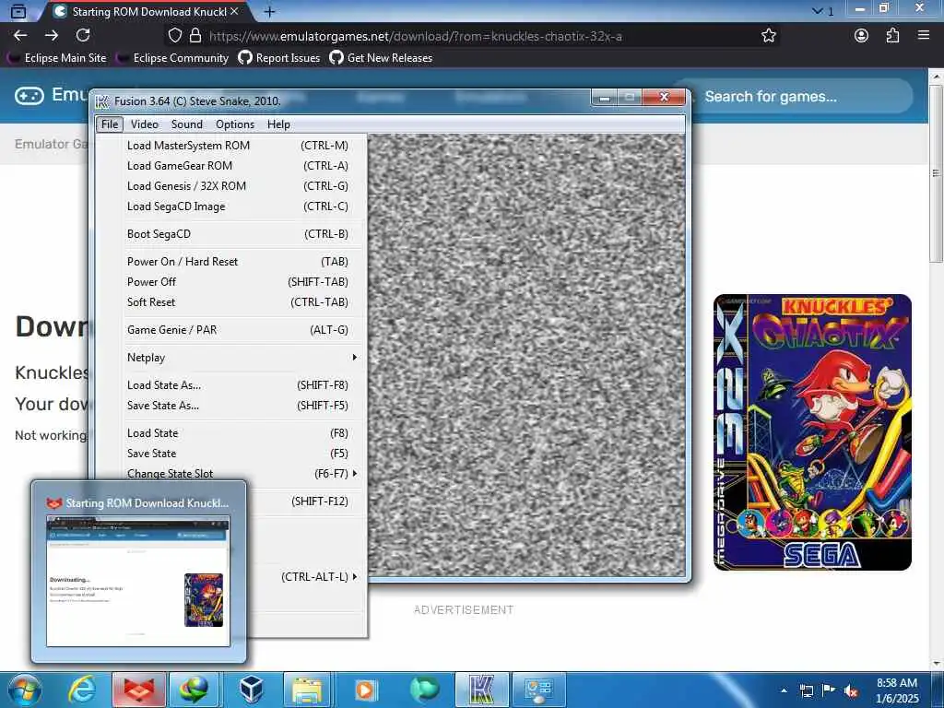Close the Starting ROM Download tab

[235, 11]
